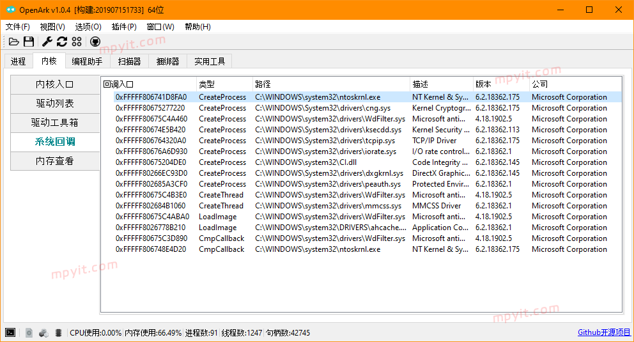Click the 进程数:91 status bar entry
634x342 pixels.
coord(201,332)
